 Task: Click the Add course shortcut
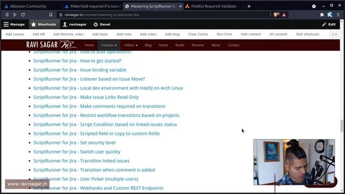[15, 34]
